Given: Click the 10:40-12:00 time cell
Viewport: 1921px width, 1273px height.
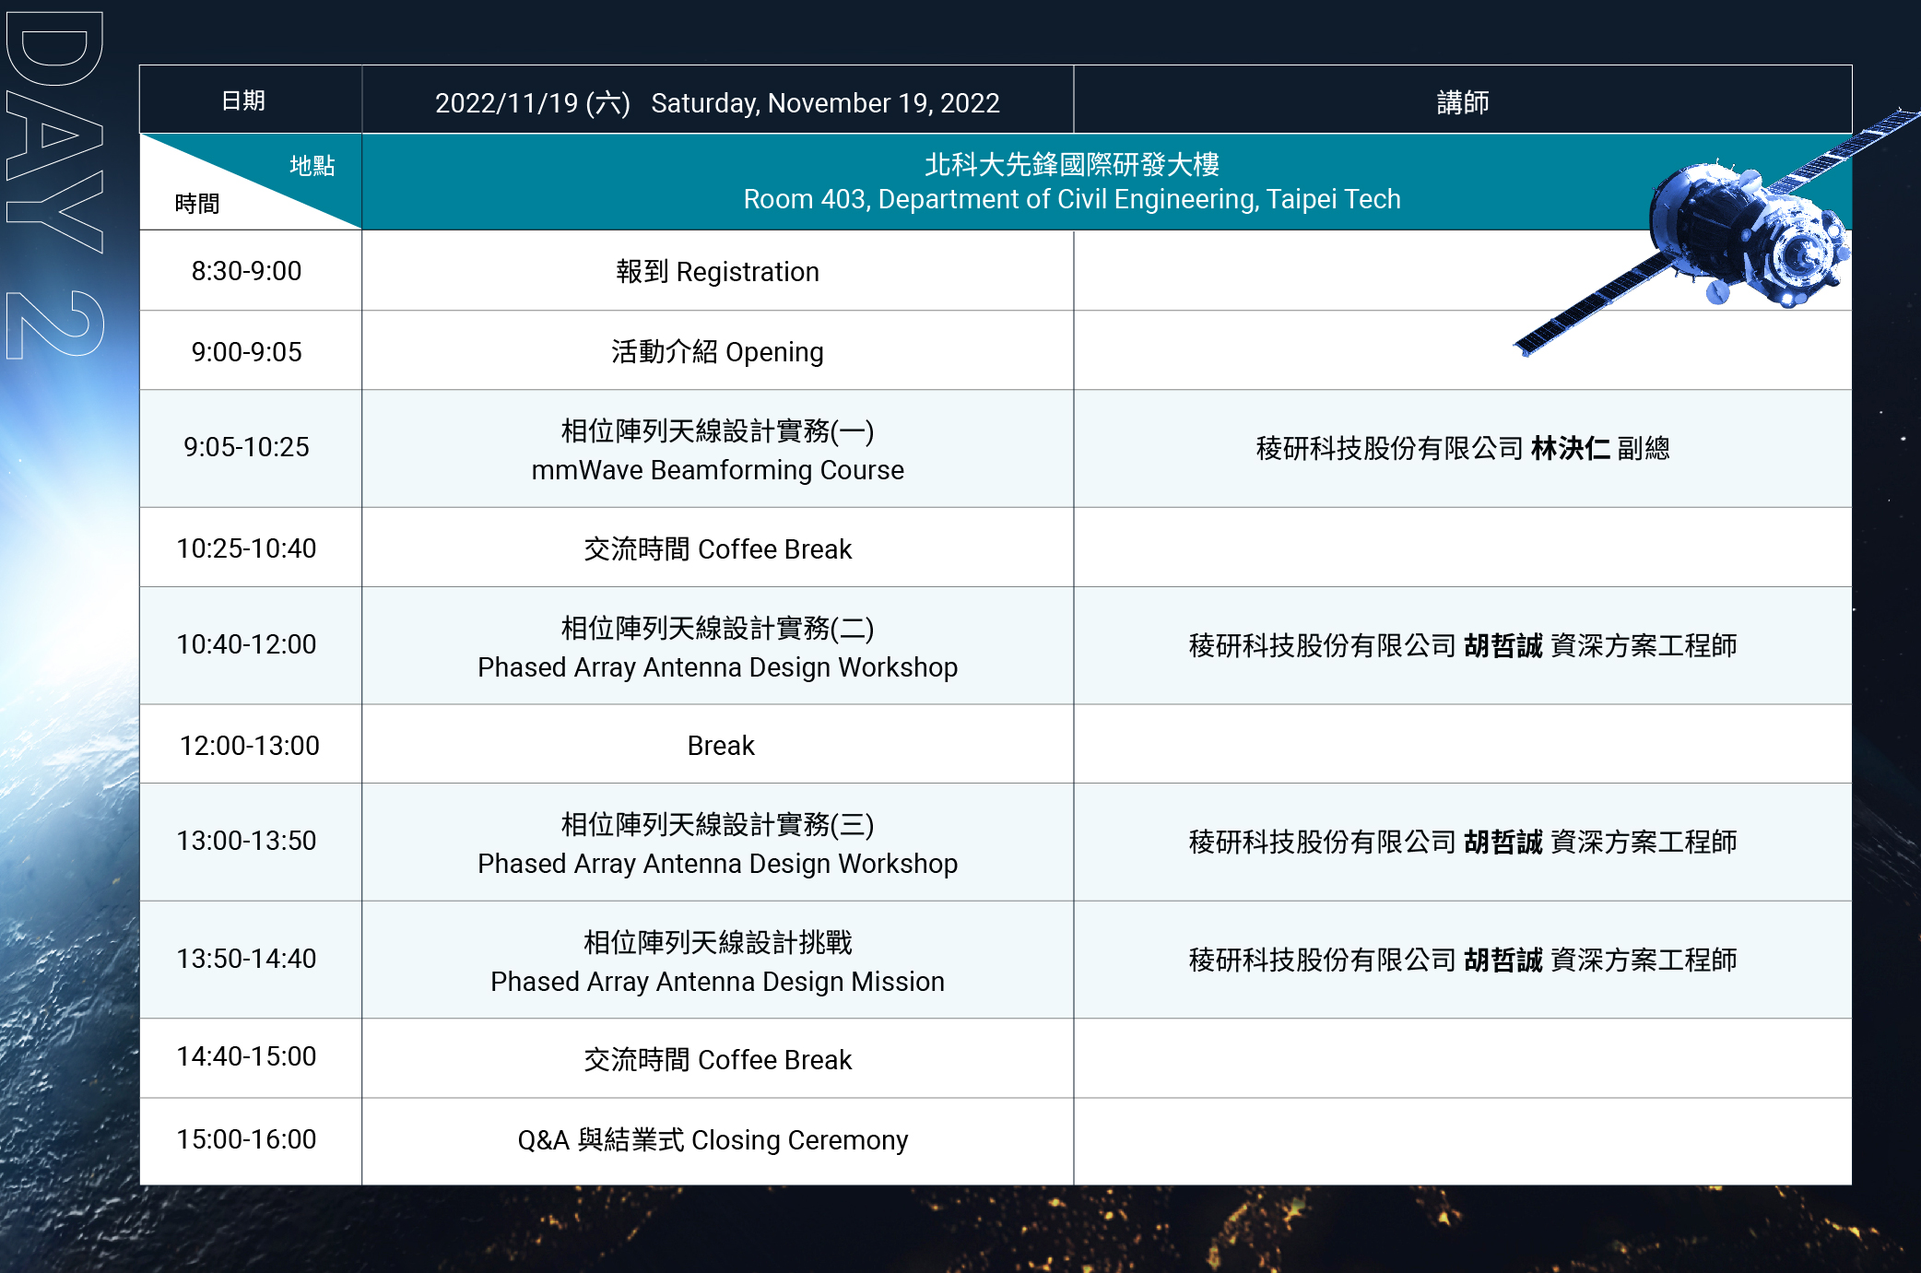Looking at the screenshot, I should (246, 644).
